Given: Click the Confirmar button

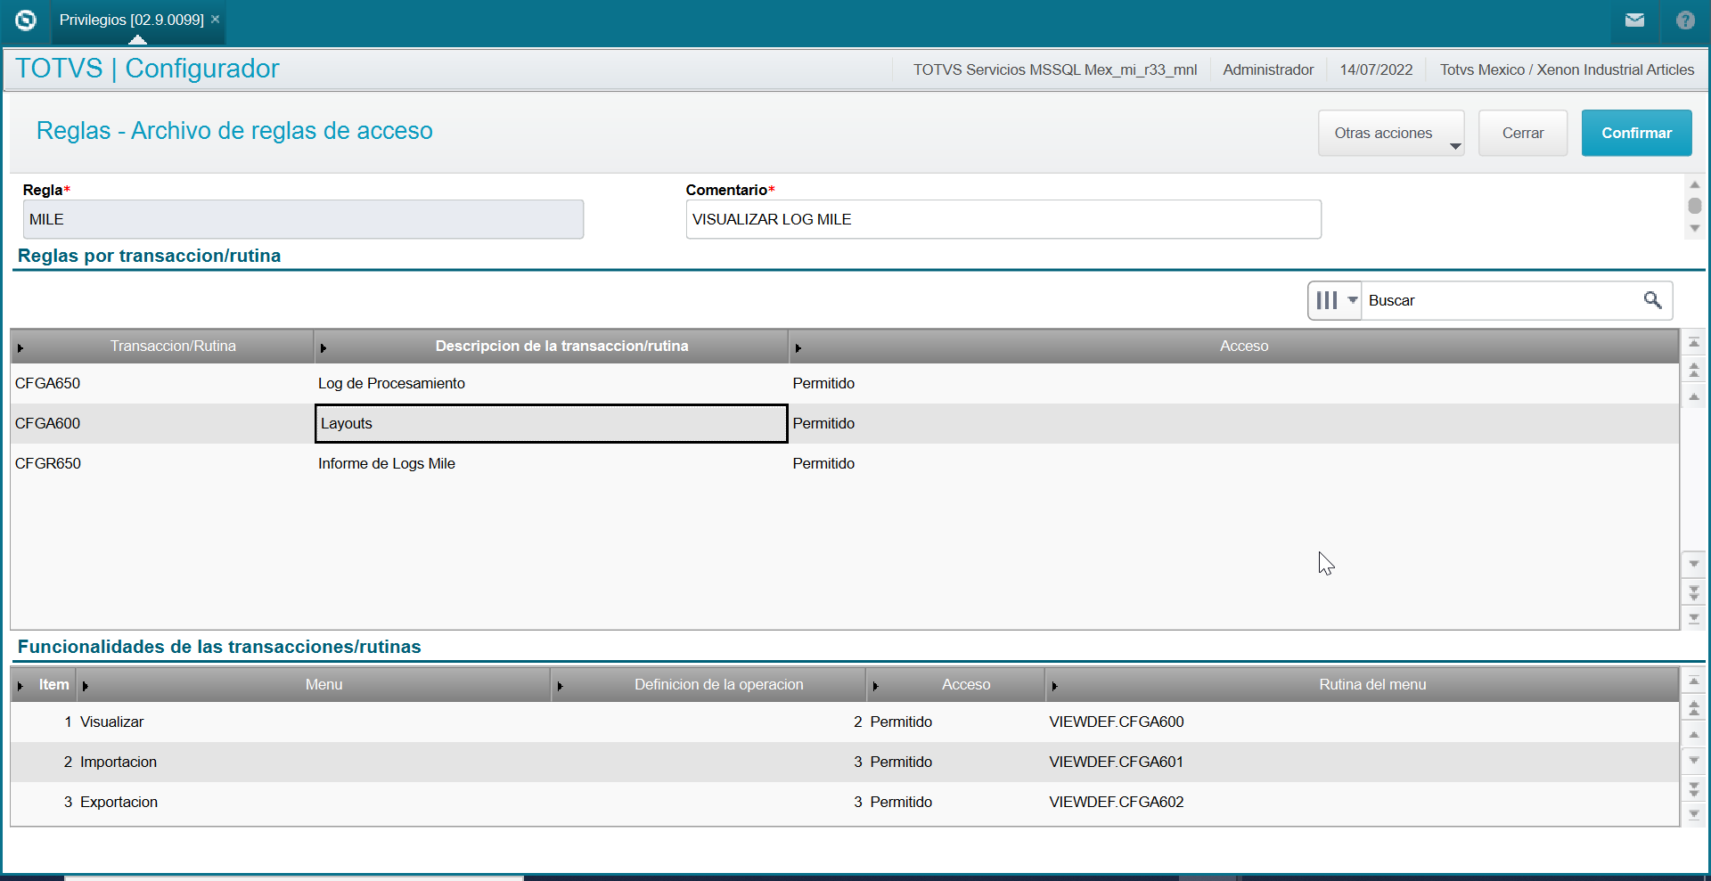Looking at the screenshot, I should coord(1636,133).
